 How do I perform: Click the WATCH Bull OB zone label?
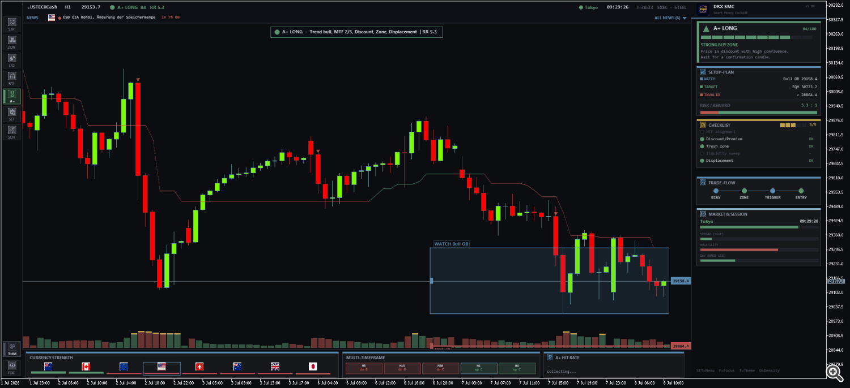[x=451, y=244]
